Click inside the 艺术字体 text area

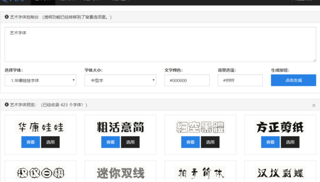click(160, 44)
